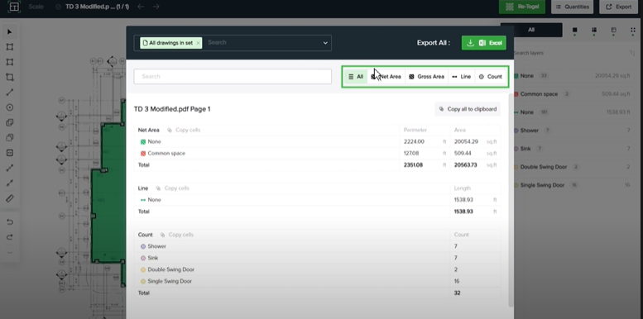This screenshot has width=643, height=319.
Task: Click the total area value 20563.73
Action: 465,165
